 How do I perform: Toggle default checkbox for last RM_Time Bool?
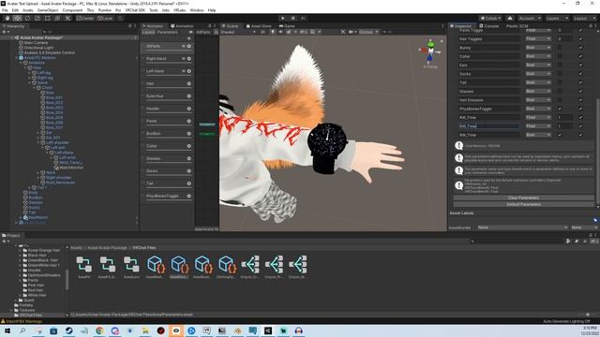tap(560, 135)
